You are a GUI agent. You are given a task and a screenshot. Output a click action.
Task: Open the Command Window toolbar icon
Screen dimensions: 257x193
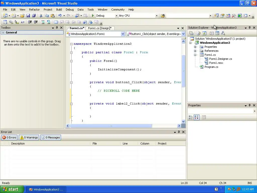pos(245,16)
